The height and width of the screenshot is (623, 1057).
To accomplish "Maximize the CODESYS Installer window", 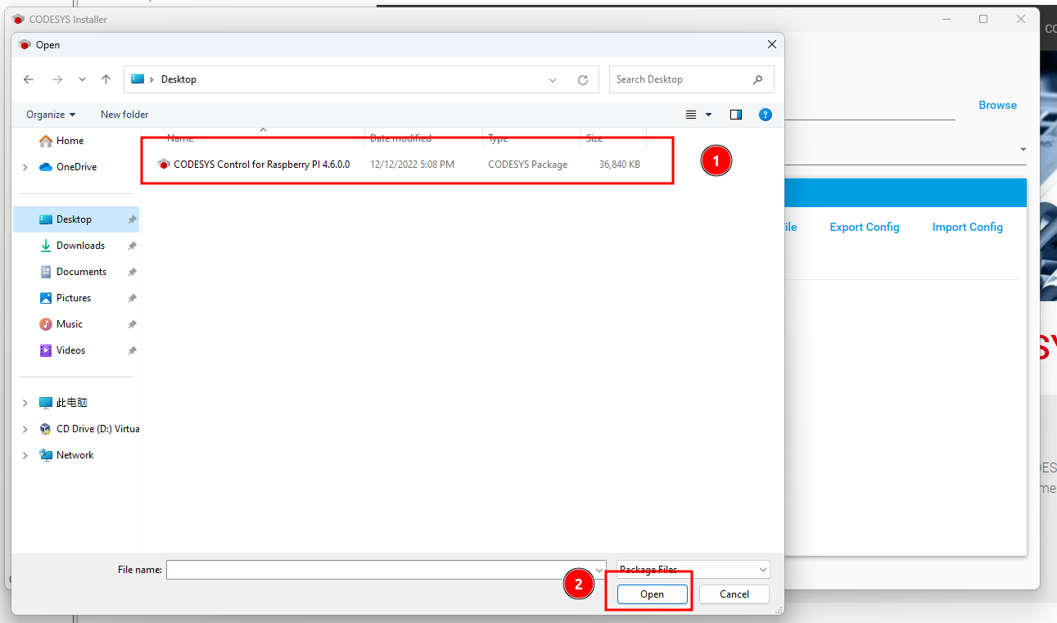I will [983, 19].
